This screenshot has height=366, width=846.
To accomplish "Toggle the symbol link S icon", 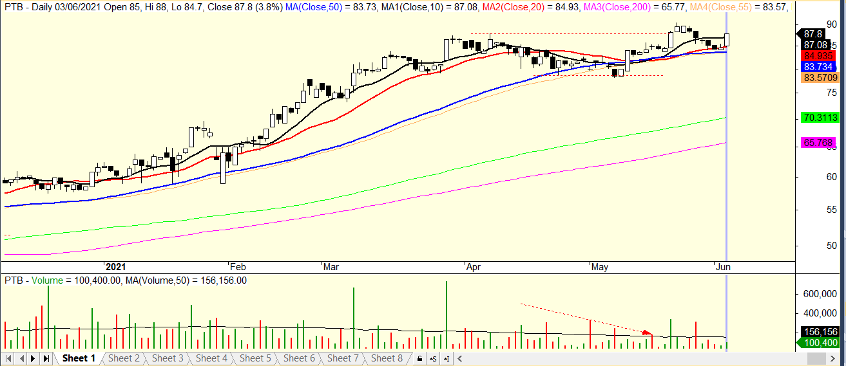I will 434,358.
